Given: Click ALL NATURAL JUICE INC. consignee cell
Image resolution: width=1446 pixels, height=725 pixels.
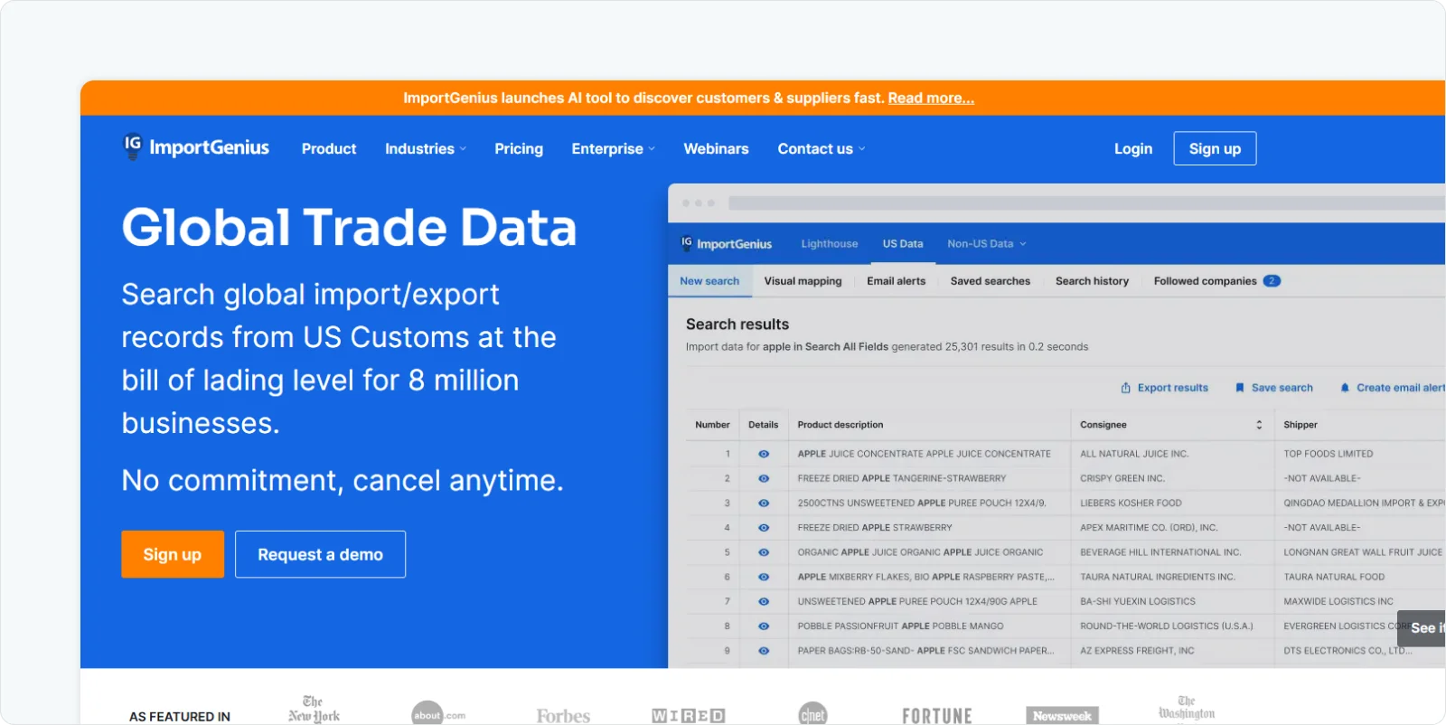Looking at the screenshot, I should click(x=1134, y=454).
